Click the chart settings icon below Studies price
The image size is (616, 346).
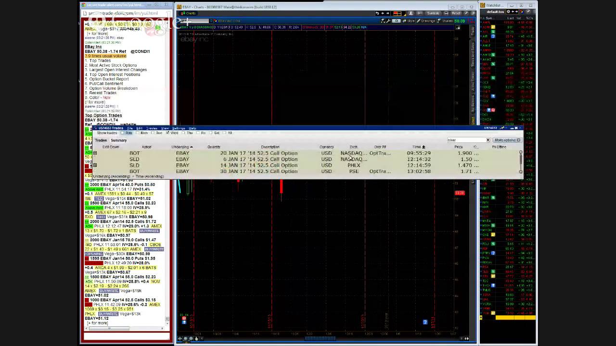point(458,27)
